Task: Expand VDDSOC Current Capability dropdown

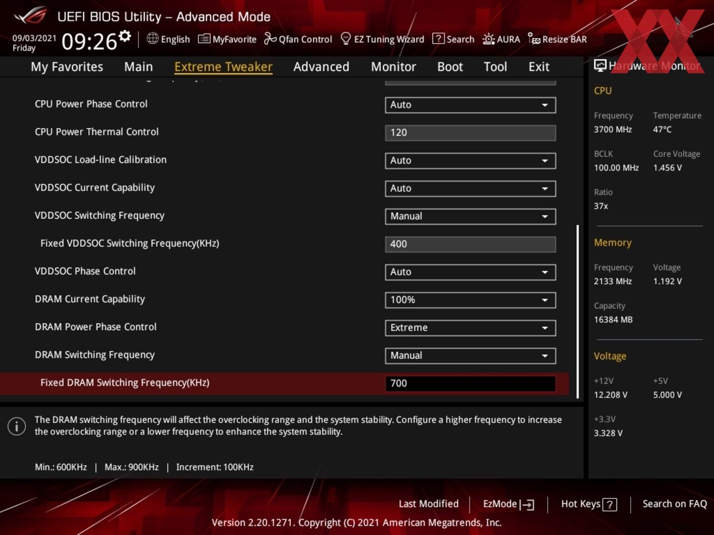Action: [x=470, y=188]
